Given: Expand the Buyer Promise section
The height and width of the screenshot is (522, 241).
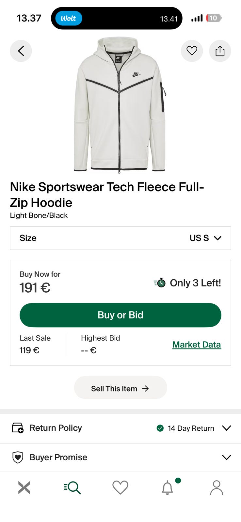Looking at the screenshot, I should [226, 457].
